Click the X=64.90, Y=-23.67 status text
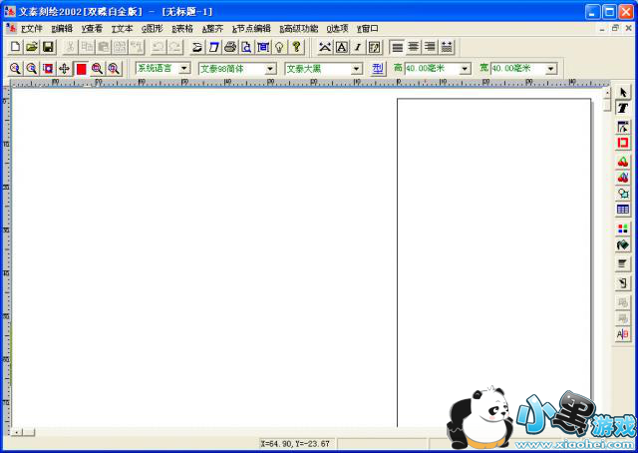The height and width of the screenshot is (453, 638). point(295,444)
